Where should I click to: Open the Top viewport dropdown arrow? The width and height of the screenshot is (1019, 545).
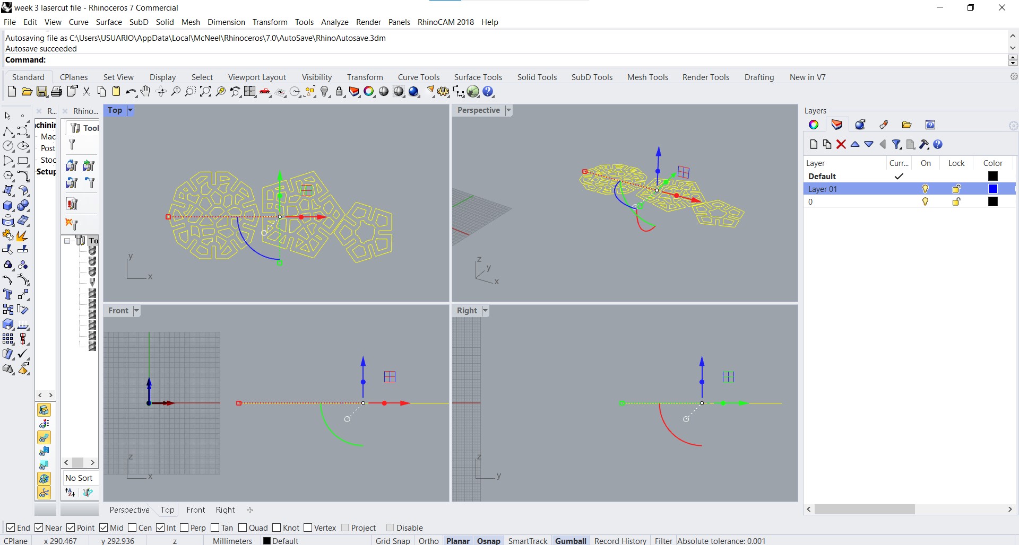[x=130, y=110]
